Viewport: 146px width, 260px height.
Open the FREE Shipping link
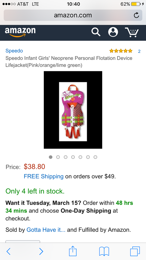(x=44, y=176)
